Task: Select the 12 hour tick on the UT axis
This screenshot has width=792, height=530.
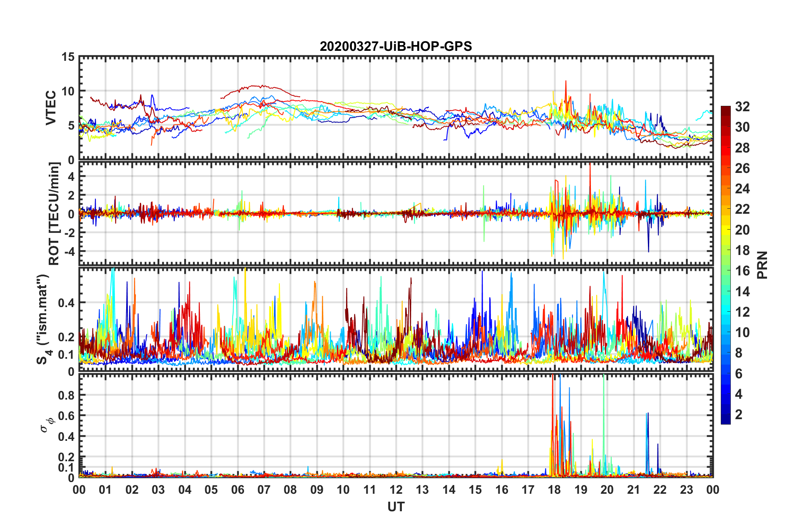Action: click(396, 490)
